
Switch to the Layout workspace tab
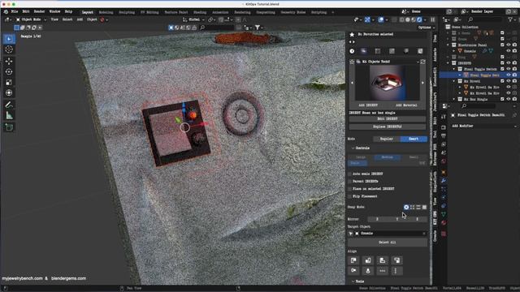pos(88,12)
